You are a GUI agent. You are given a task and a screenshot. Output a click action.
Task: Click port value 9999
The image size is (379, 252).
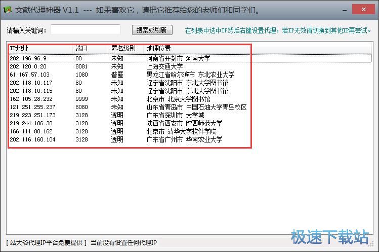(x=81, y=99)
